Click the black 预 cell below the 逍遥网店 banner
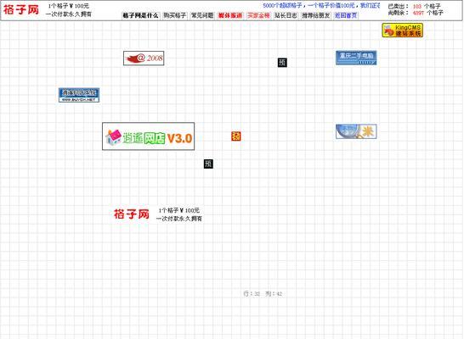The width and height of the screenshot is (464, 339). (x=208, y=164)
